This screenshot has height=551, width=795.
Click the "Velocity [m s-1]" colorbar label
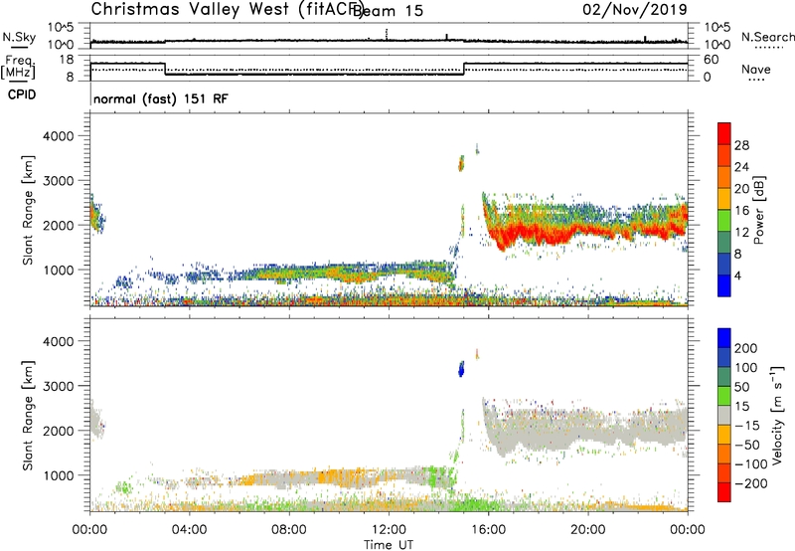click(x=777, y=415)
